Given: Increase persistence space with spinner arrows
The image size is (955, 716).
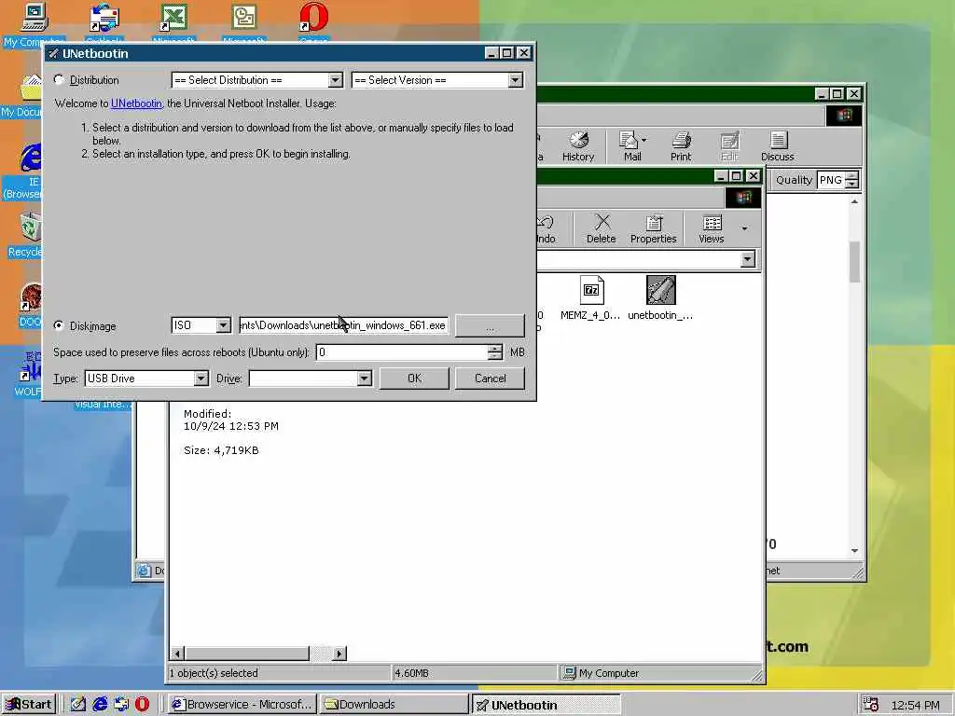Looking at the screenshot, I should point(495,349).
